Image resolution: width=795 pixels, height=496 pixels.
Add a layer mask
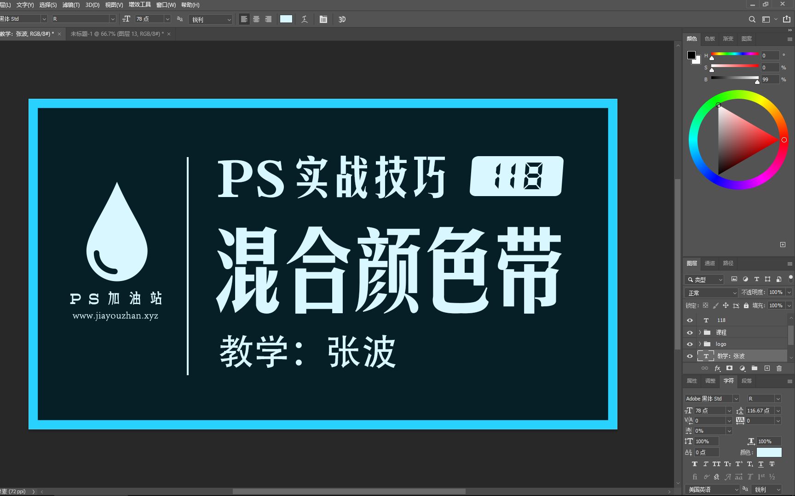(x=729, y=368)
